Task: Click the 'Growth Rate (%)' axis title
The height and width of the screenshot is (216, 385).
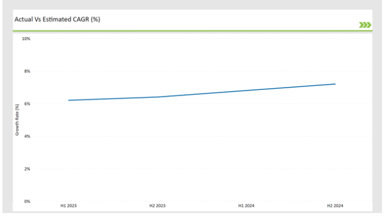Action: 17,120
